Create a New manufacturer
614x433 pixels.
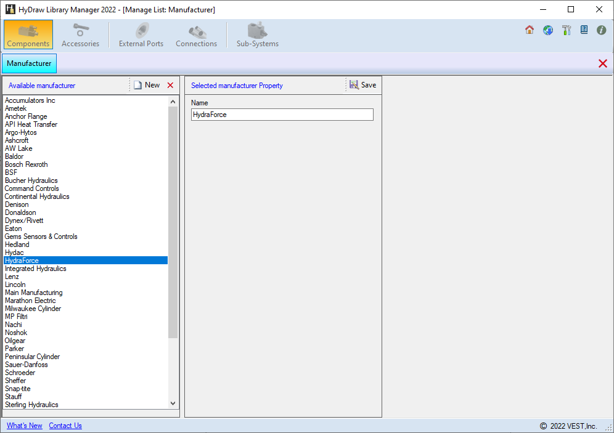147,85
